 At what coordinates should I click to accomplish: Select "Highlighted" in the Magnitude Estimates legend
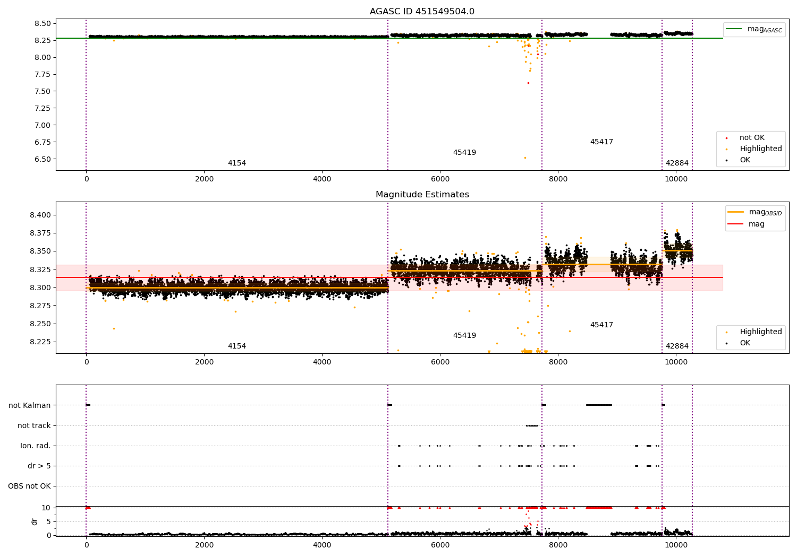(761, 332)
